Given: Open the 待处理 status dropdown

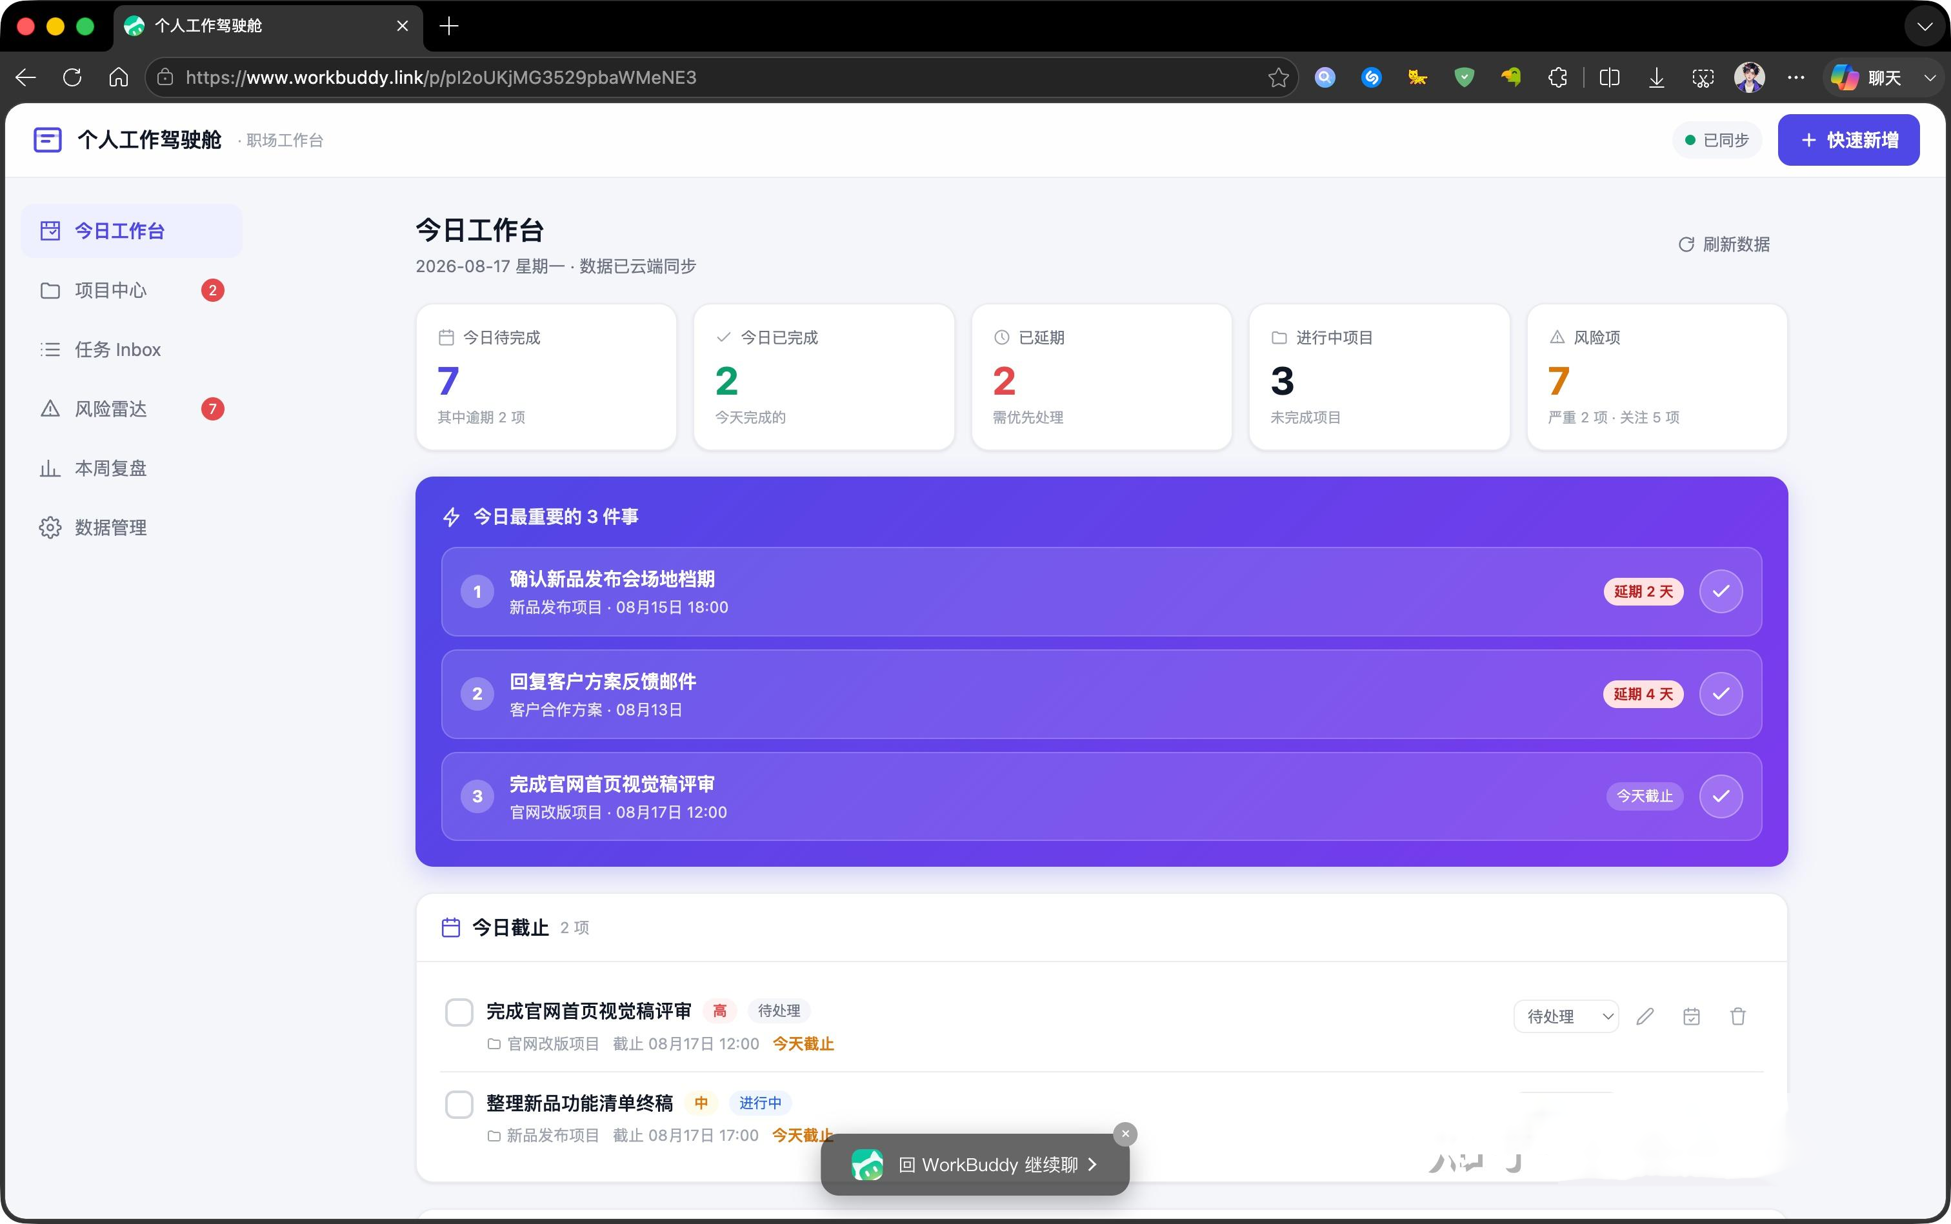Looking at the screenshot, I should tap(1565, 1016).
